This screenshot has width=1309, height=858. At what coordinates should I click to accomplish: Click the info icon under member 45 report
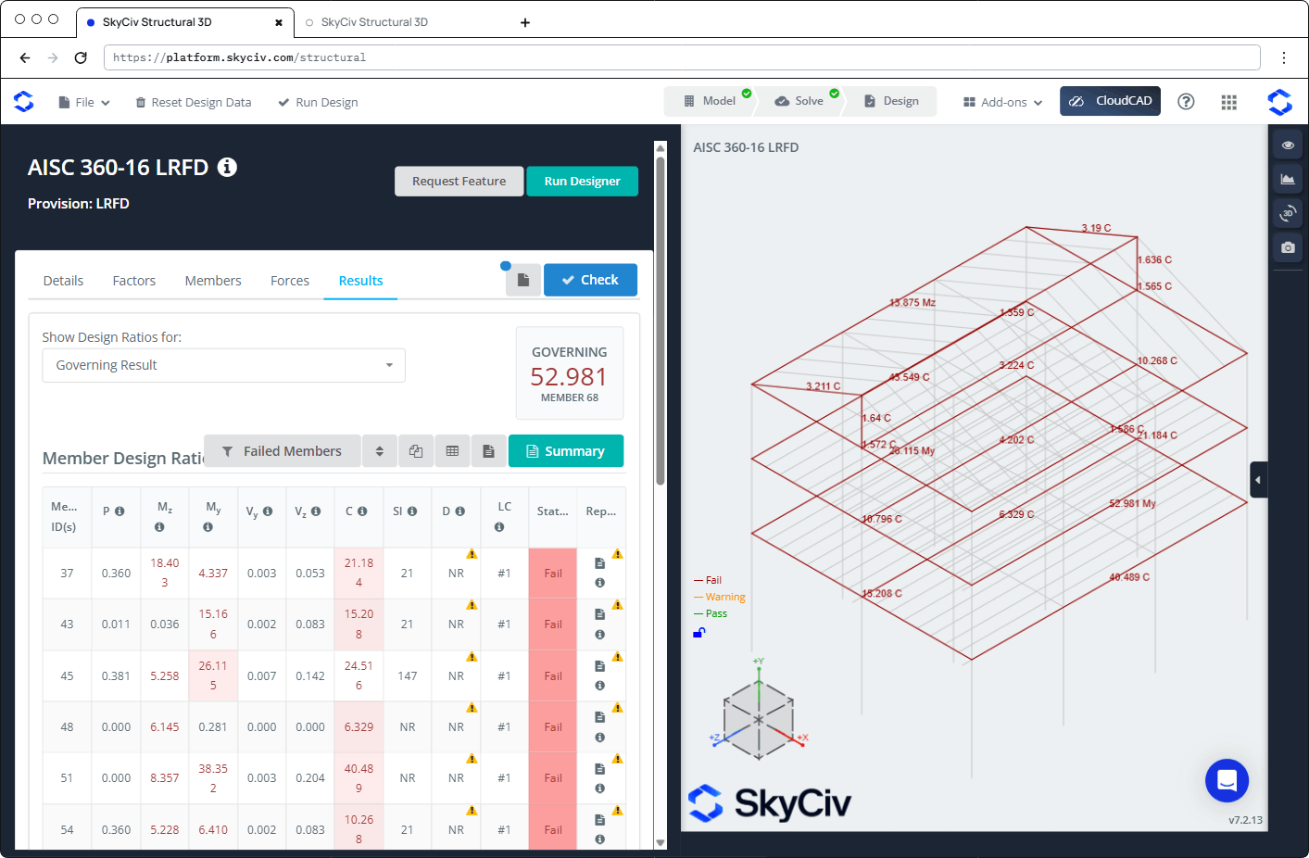pyautogui.click(x=599, y=686)
